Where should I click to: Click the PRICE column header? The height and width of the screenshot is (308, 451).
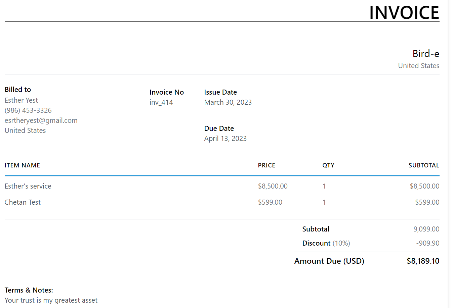266,165
